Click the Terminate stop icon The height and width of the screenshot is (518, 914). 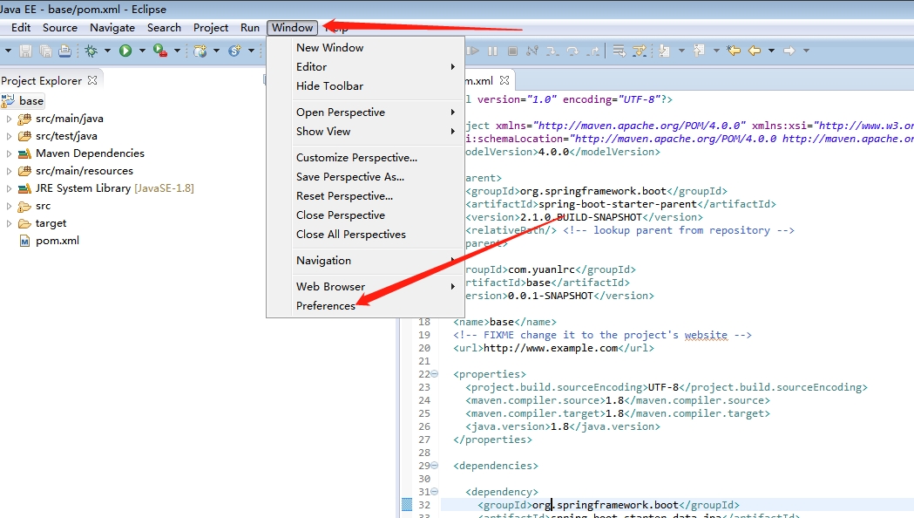pos(512,51)
